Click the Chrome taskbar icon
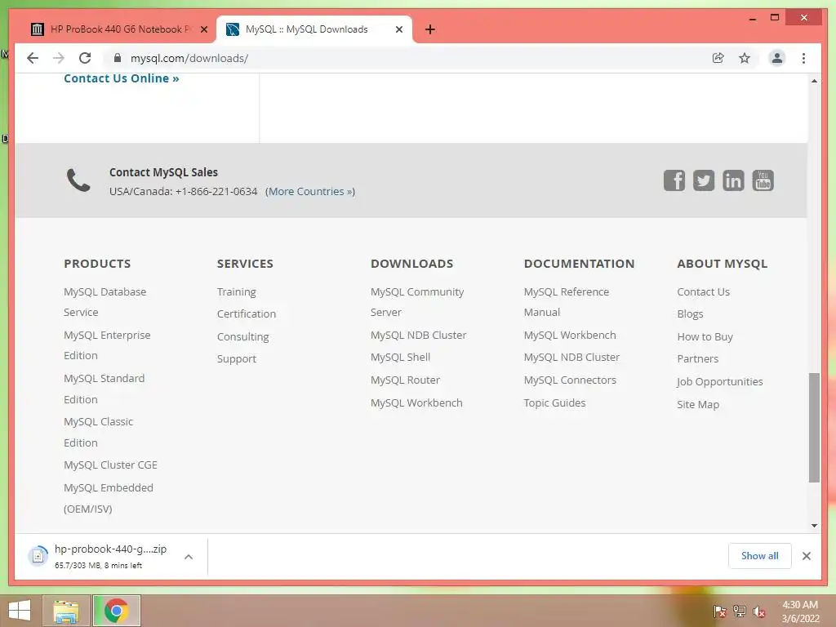 tap(117, 611)
